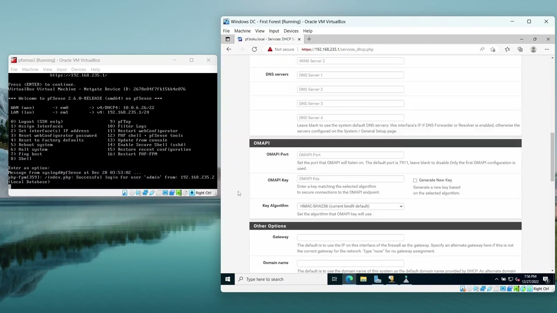Image resolution: width=557 pixels, height=313 pixels.
Task: Open the Edge tab actions menu icon
Action: pyautogui.click(x=228, y=39)
